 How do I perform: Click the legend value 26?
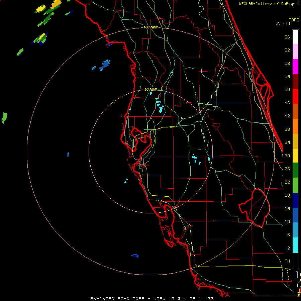point(287,169)
